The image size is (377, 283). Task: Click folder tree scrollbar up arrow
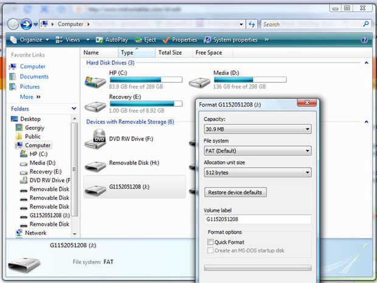75,119
